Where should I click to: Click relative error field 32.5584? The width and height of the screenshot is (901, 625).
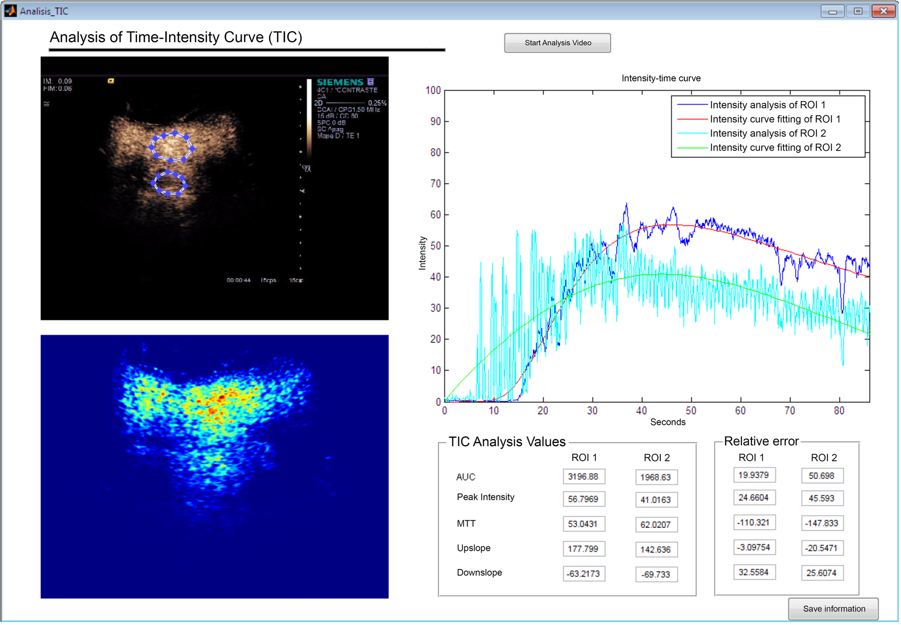coord(754,572)
